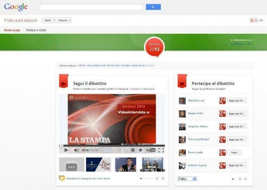Image resolution: width=267 pixels, height=190 pixels.
Task: Switch to Notizie e video tab
Action: [36, 30]
